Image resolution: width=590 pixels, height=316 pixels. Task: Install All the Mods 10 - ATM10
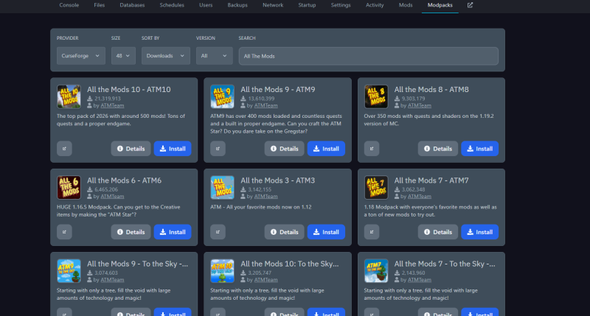[173, 148]
